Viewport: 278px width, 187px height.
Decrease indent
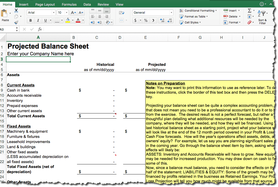pos(93,22)
